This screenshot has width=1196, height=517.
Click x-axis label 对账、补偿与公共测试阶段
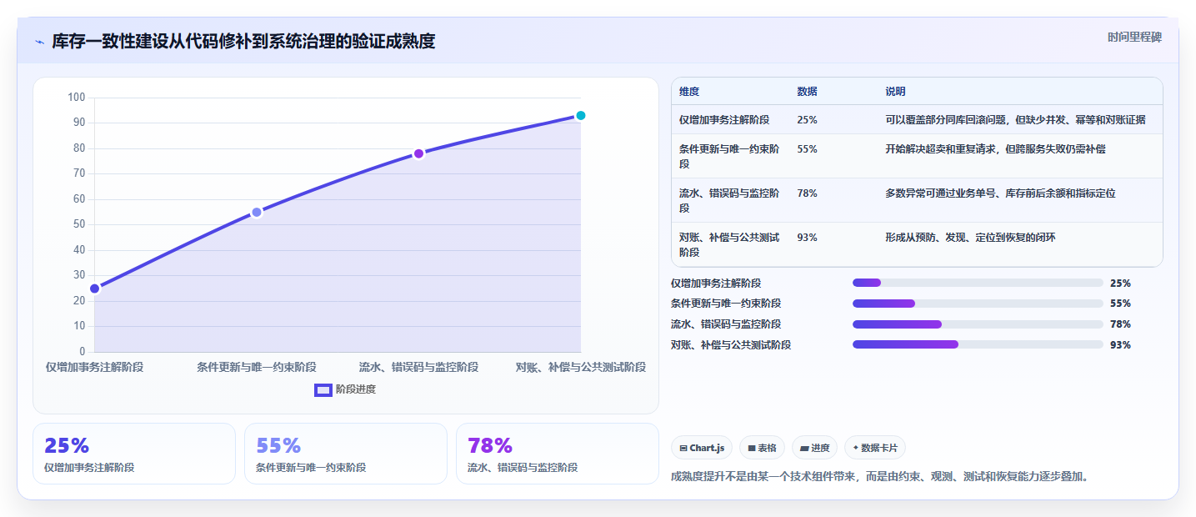click(x=581, y=367)
